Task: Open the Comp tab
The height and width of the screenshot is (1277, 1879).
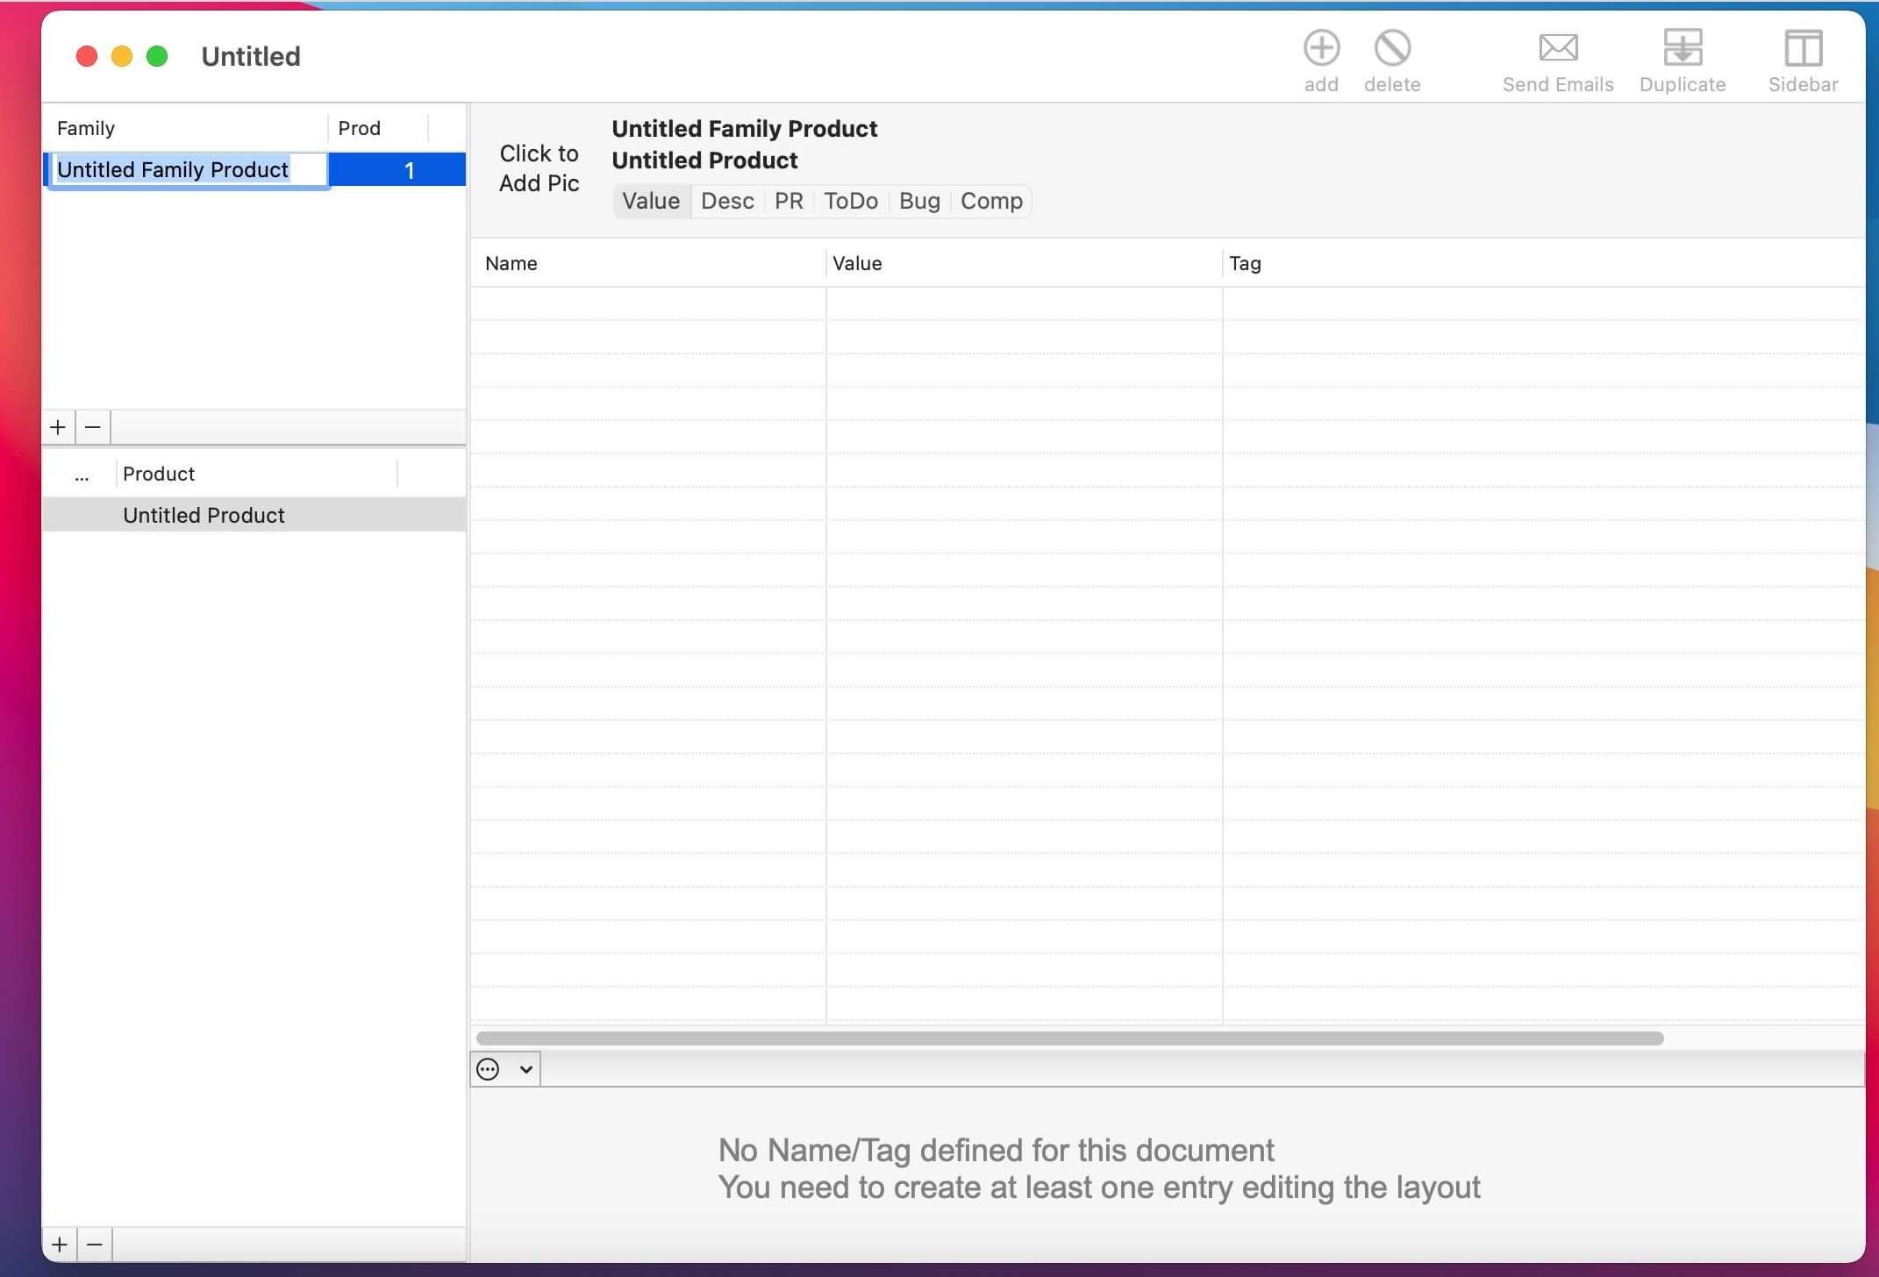Action: click(990, 201)
